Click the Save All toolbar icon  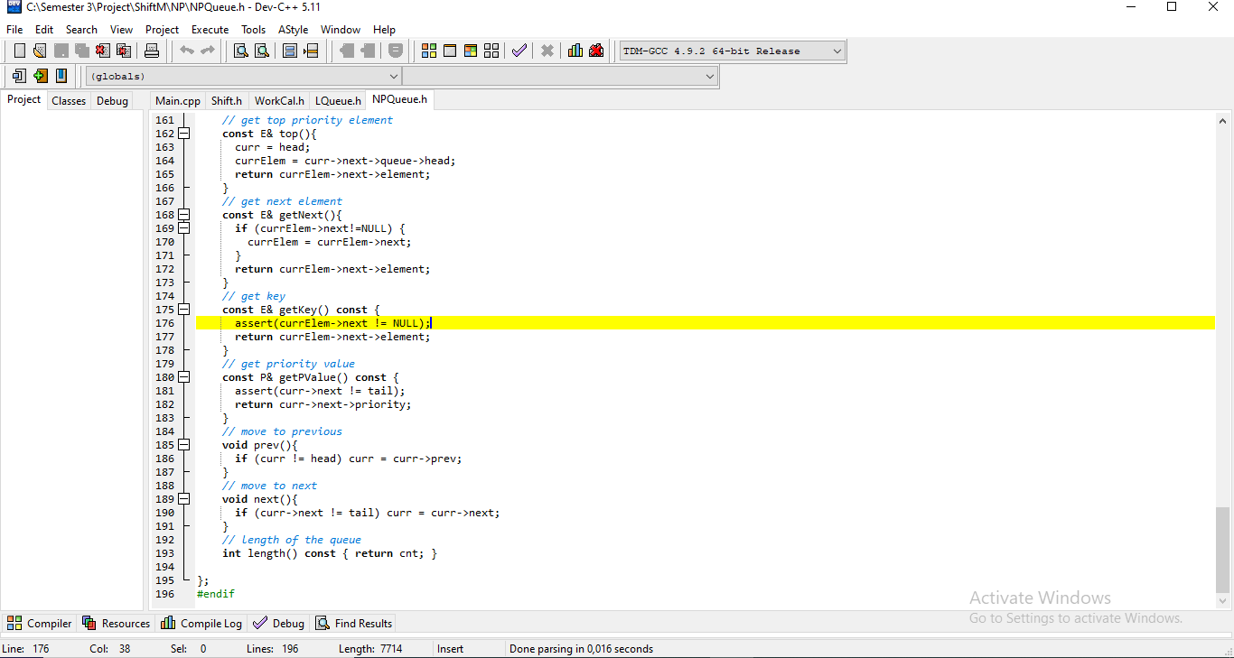81,51
